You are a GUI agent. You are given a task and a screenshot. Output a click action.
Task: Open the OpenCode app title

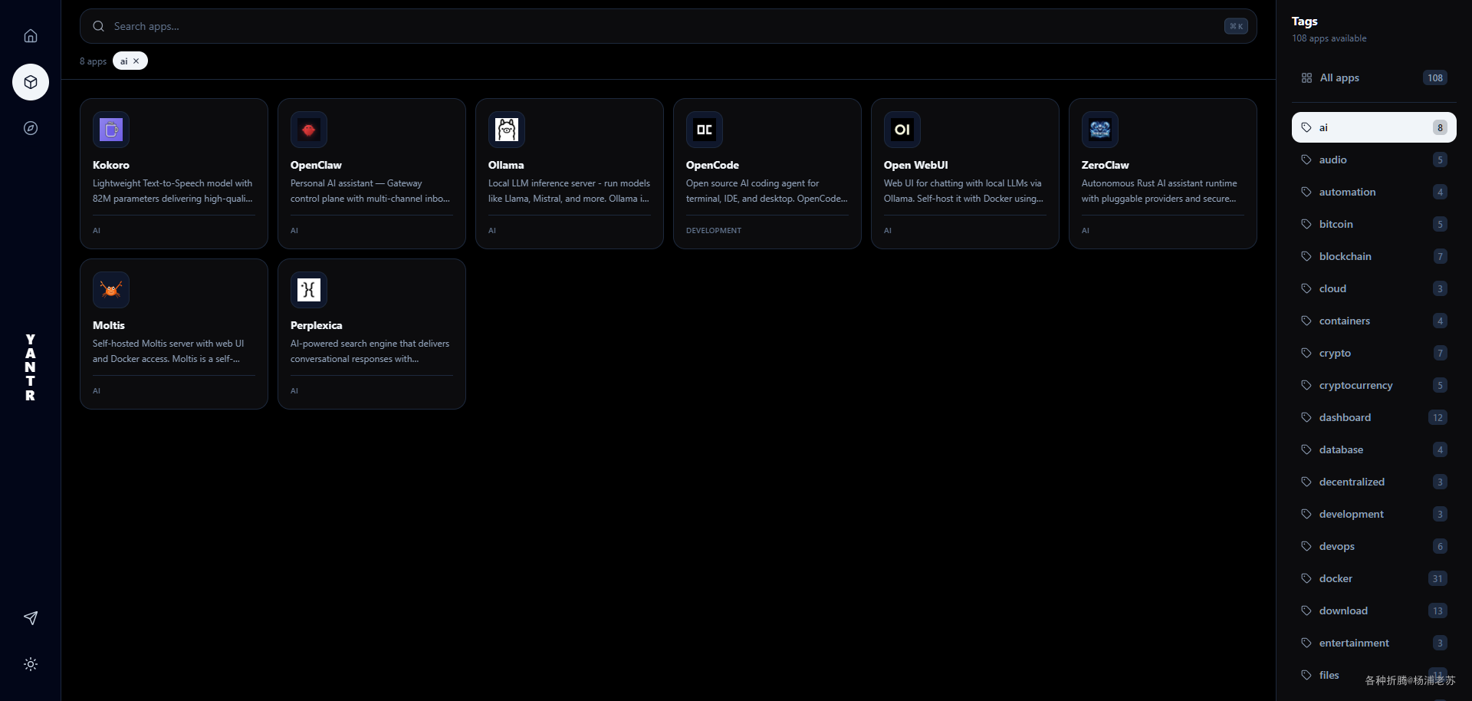[x=712, y=165]
